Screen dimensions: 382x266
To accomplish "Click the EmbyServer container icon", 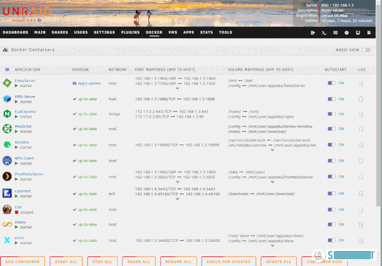I will point(7,83).
